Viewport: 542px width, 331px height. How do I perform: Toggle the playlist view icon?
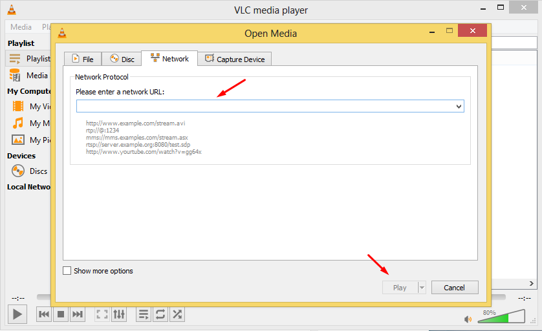[144, 314]
